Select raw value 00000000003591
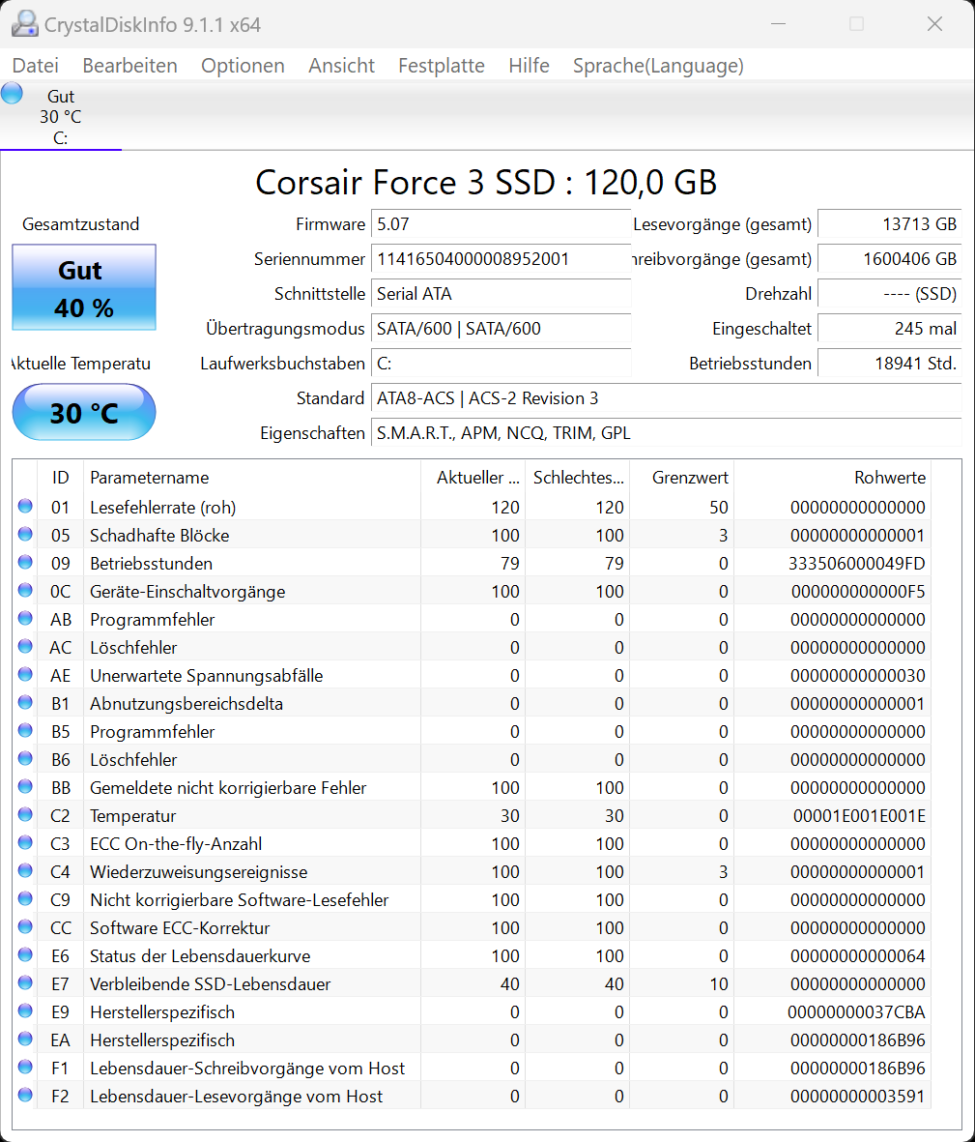This screenshot has width=975, height=1142. [x=858, y=1097]
